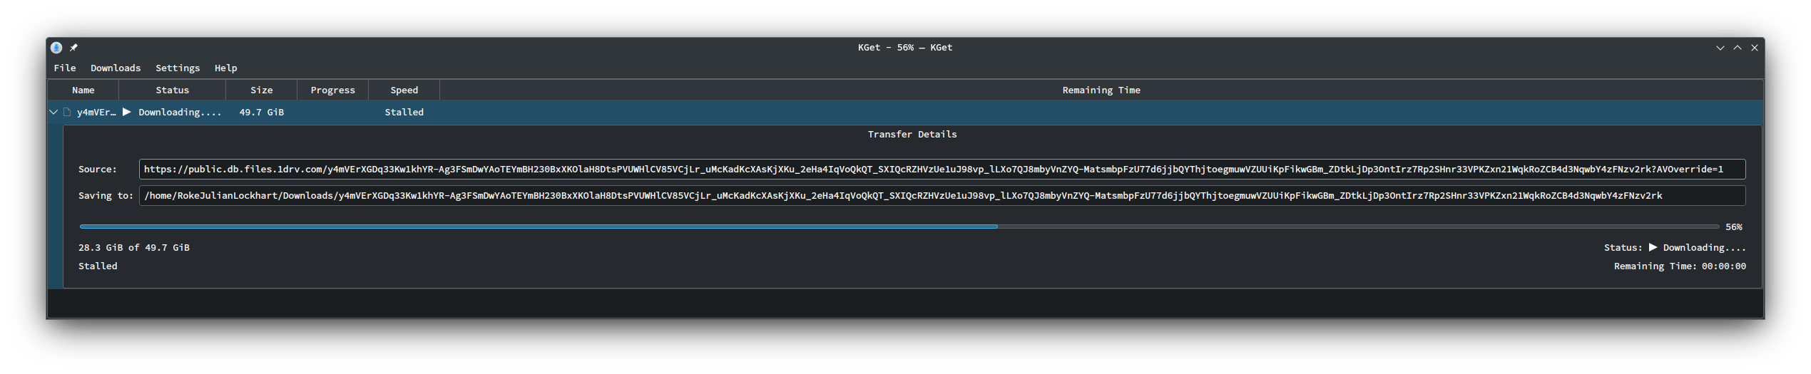1811x374 pixels.
Task: Click the Downloading.... status in details panel
Action: point(1705,248)
